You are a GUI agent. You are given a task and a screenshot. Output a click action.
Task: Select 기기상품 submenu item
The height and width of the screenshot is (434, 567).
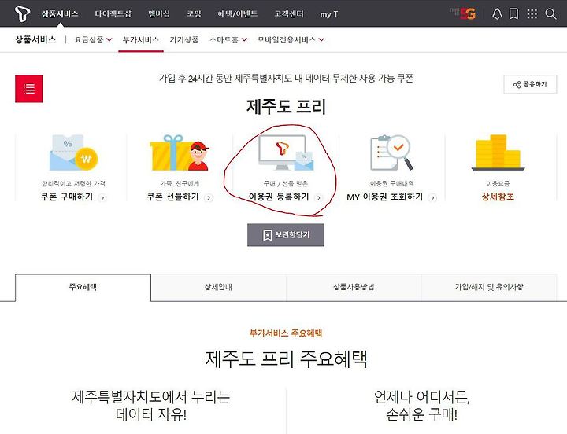click(184, 40)
